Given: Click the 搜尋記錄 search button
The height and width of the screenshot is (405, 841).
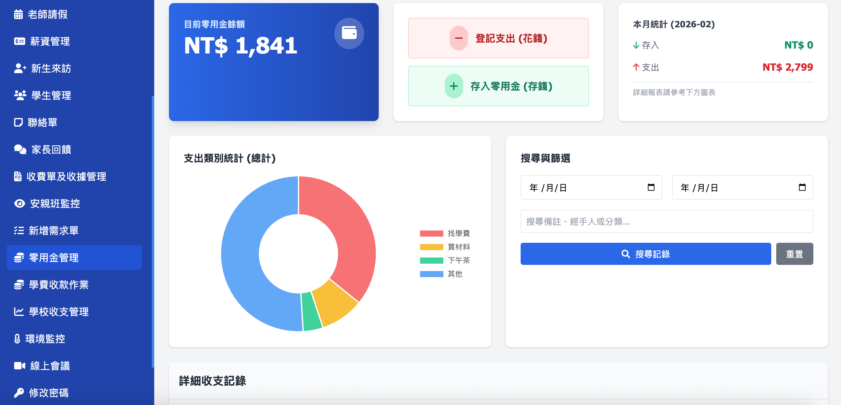Looking at the screenshot, I should coord(645,254).
